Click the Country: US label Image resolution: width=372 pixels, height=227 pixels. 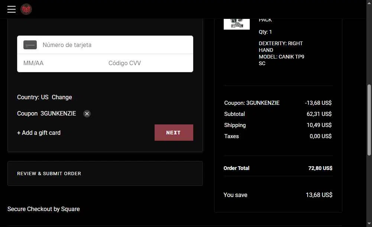coord(33,97)
